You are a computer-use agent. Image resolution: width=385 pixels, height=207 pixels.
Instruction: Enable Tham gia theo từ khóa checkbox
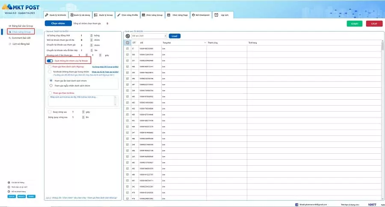click(50, 93)
